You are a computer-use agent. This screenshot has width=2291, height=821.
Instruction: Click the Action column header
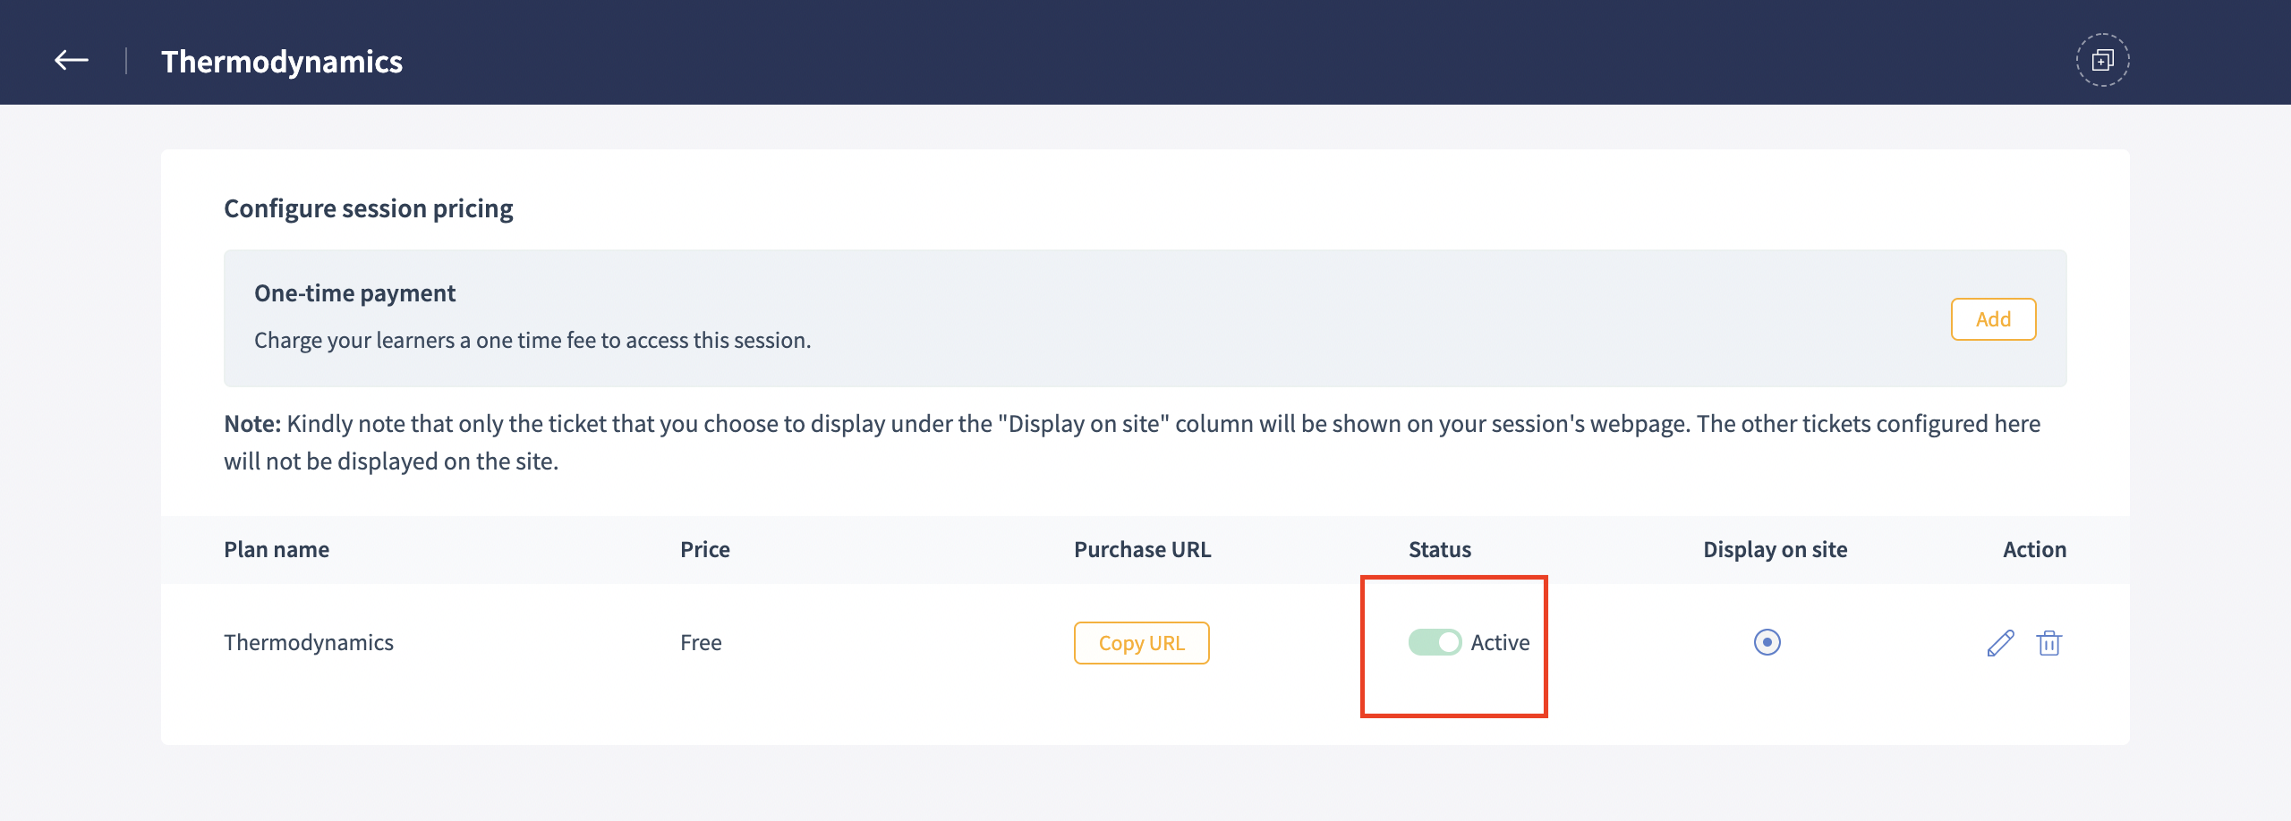click(x=2034, y=549)
